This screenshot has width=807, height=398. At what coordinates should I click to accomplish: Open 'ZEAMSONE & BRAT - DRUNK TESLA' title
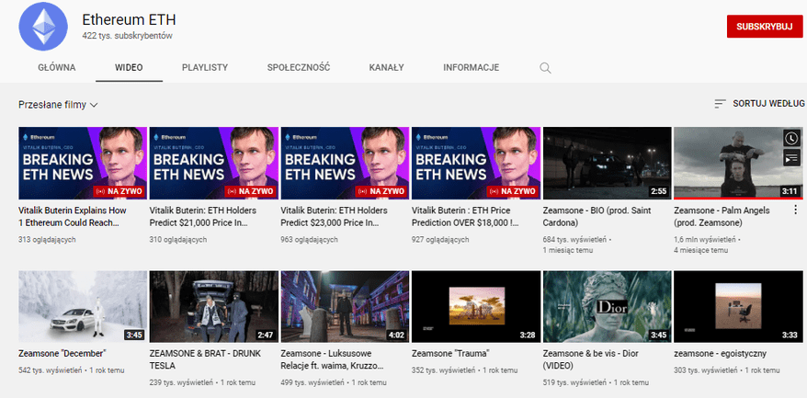205,359
